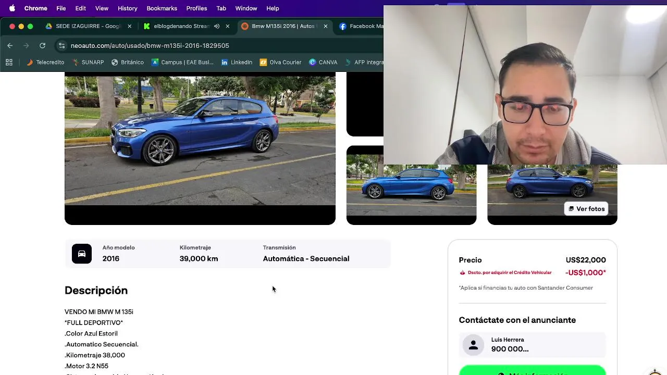Open the Edit menu

point(80,8)
